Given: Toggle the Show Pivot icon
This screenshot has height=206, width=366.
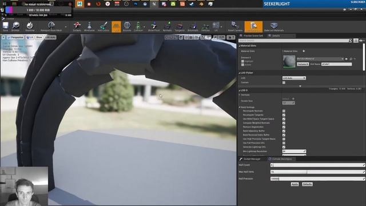Looking at the screenshot, I should click(154, 27).
